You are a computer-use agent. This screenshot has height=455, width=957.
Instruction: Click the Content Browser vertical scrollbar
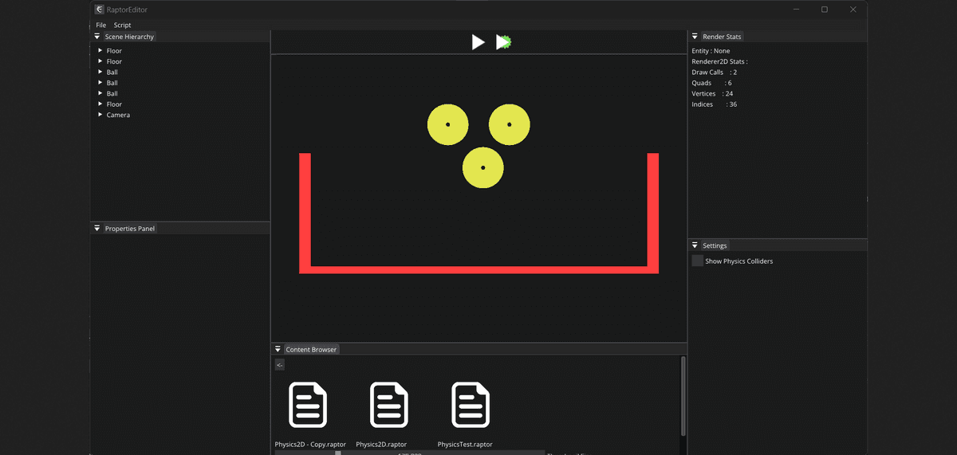pyautogui.click(x=683, y=396)
